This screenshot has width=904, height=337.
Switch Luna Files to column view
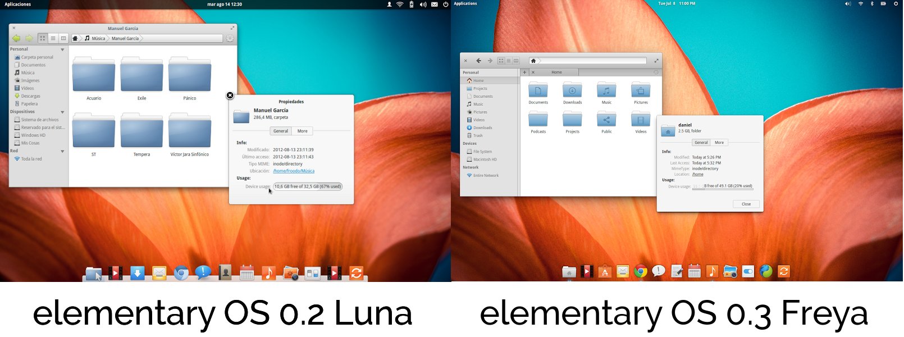pos(63,38)
